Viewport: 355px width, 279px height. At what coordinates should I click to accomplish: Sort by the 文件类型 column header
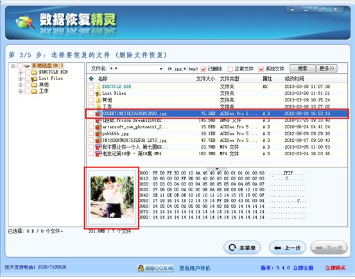[x=230, y=78]
